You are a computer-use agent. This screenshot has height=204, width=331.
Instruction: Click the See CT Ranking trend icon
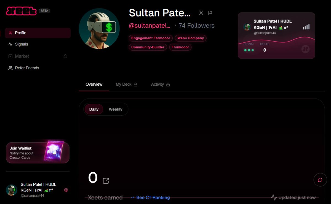[132, 197]
